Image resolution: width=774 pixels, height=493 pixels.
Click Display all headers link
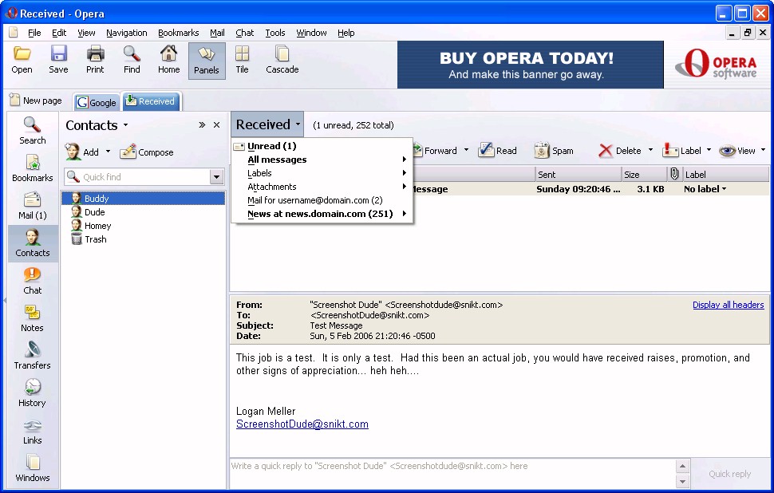tap(728, 305)
